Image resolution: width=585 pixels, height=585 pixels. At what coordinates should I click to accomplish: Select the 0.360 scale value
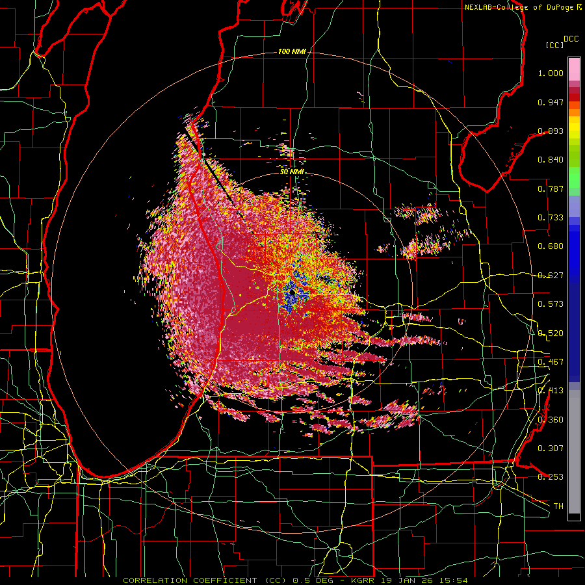551,419
